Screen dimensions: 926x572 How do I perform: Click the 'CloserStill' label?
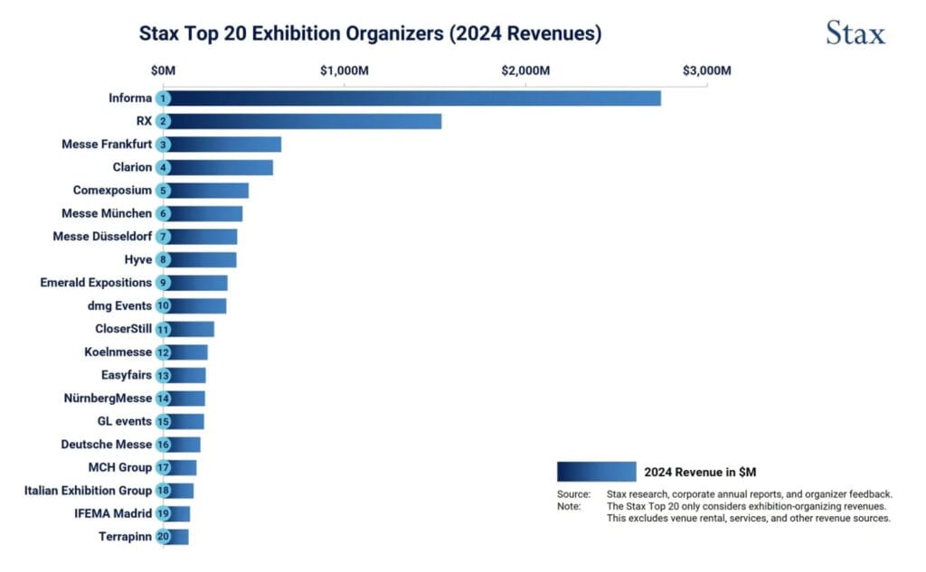123,329
